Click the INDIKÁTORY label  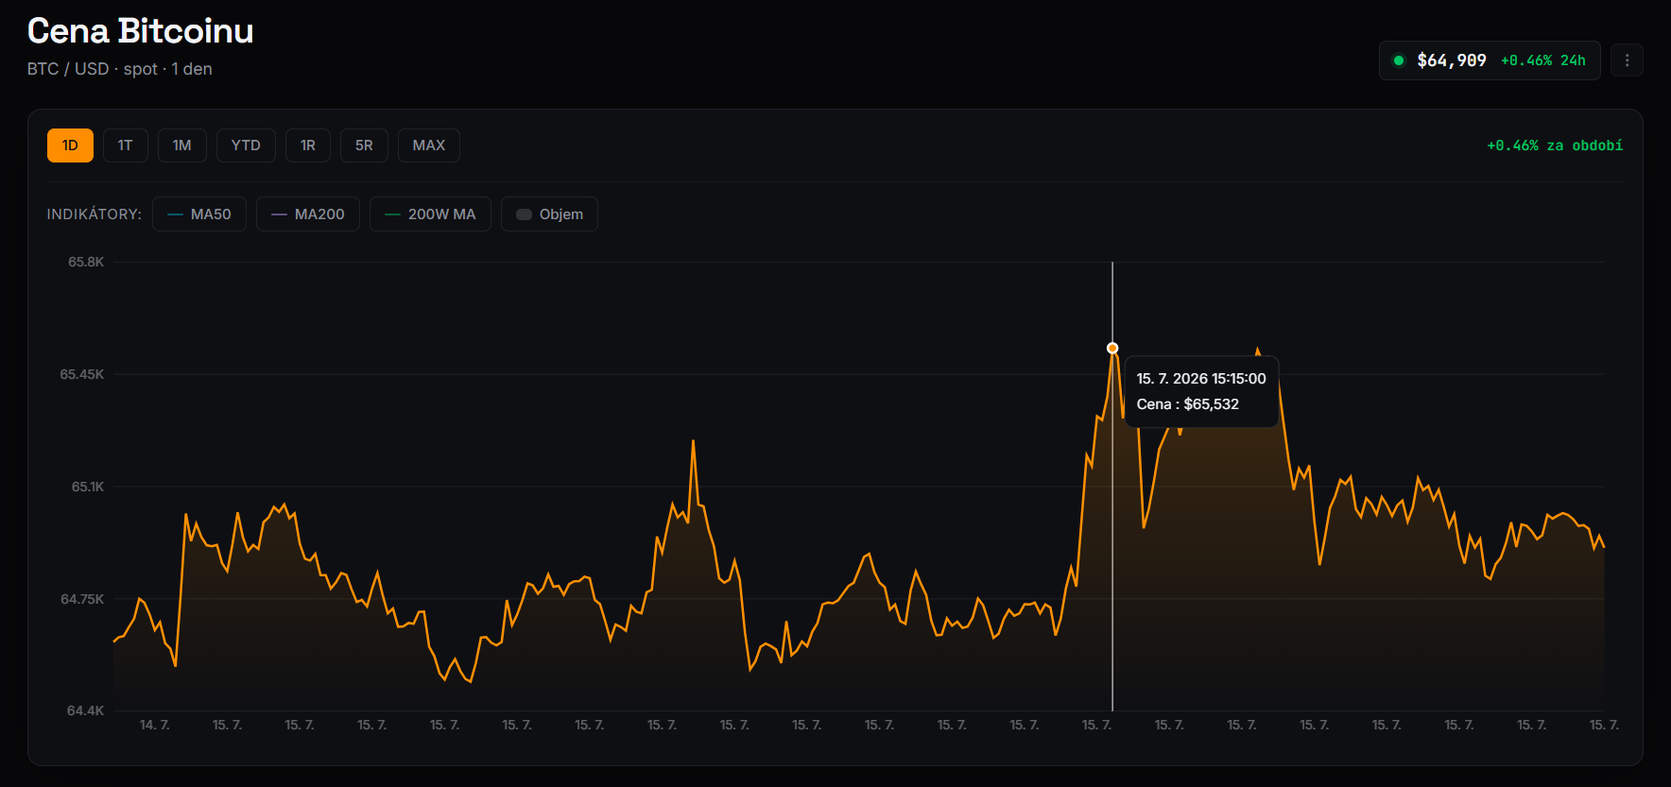(95, 214)
